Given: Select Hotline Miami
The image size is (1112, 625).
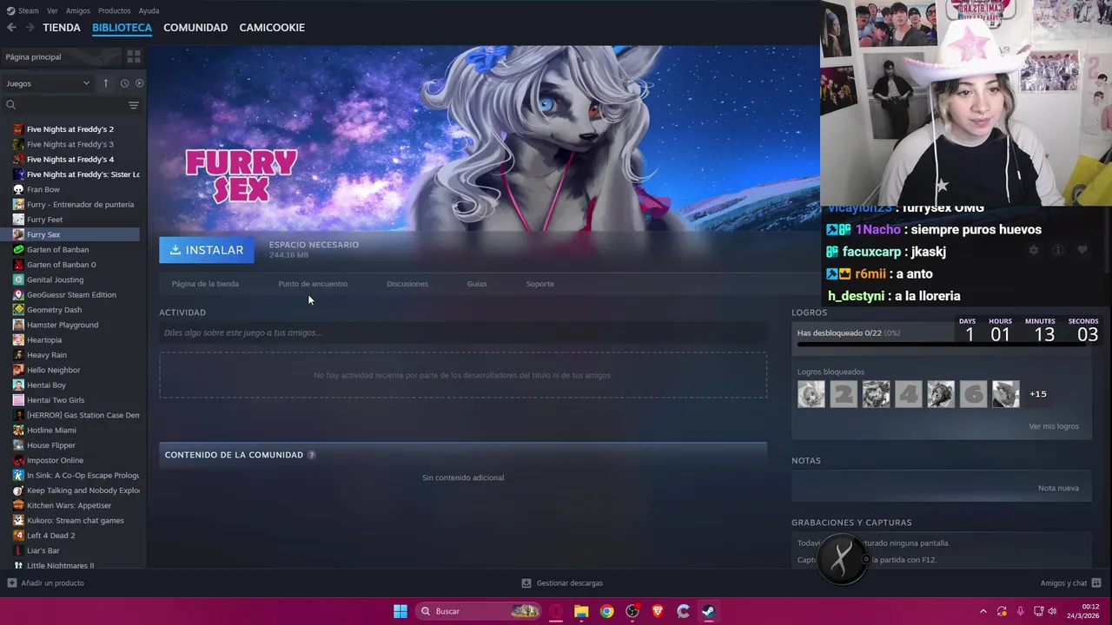Looking at the screenshot, I should point(51,431).
